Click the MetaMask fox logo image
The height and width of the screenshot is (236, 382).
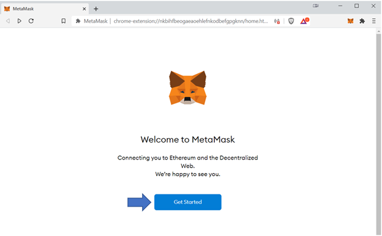click(187, 87)
